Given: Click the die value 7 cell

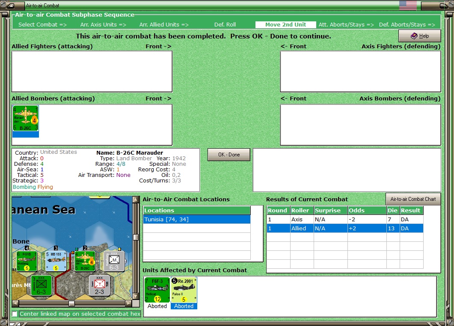Looking at the screenshot, I should point(393,219).
